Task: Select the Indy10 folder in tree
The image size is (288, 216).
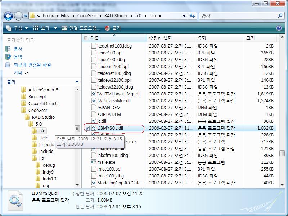Action: pos(49,179)
